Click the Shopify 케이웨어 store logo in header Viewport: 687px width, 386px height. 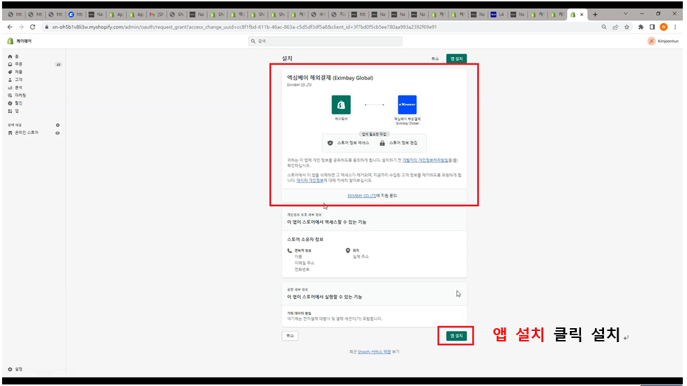20,41
